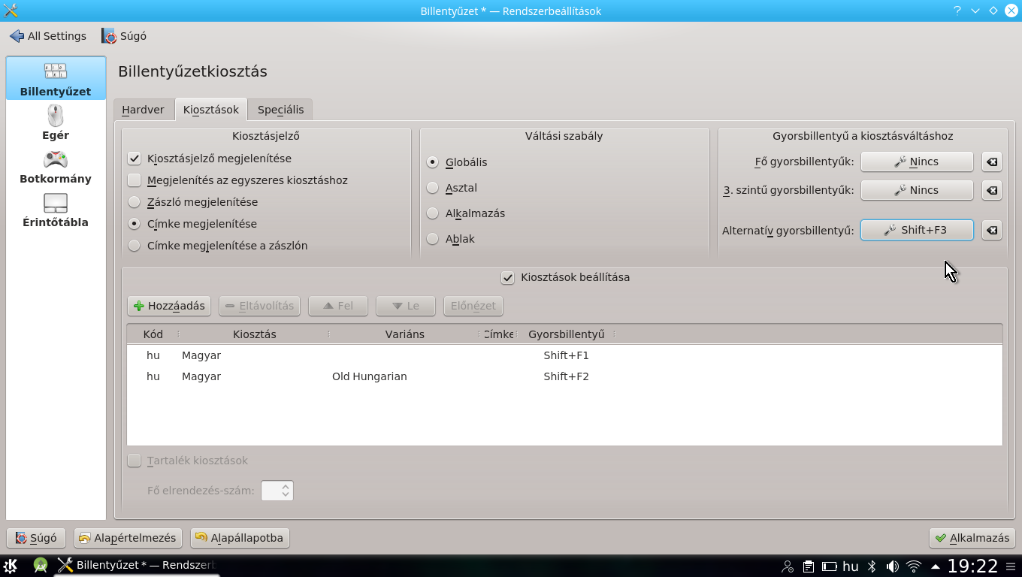Select the Old Hungarian layout row
The height and width of the screenshot is (577, 1022).
[369, 376]
